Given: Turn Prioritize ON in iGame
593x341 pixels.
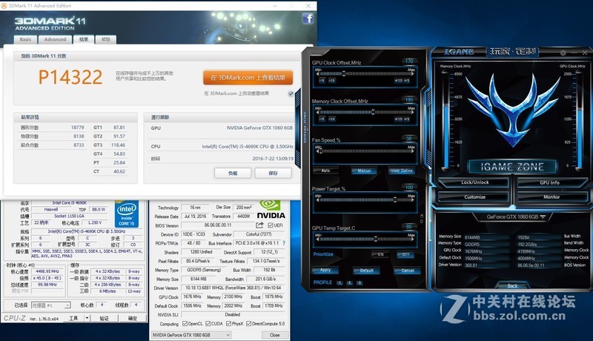Looking at the screenshot, I should (380, 254).
